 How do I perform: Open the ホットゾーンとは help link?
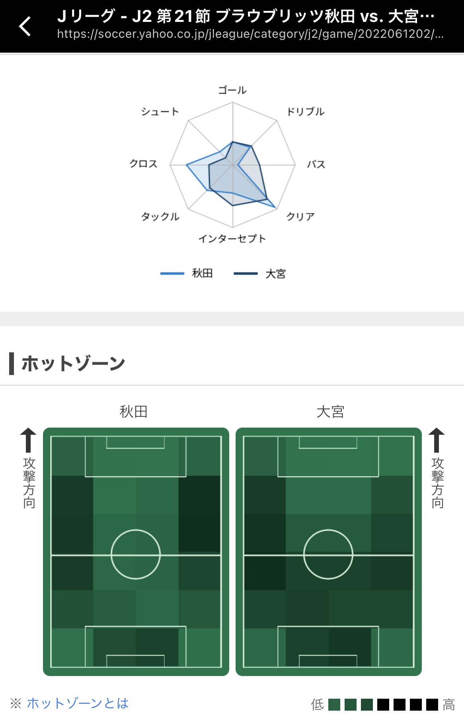tap(78, 703)
